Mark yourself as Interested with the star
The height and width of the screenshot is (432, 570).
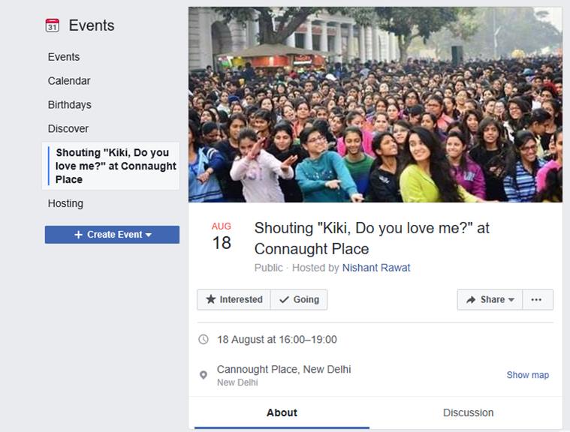click(234, 299)
